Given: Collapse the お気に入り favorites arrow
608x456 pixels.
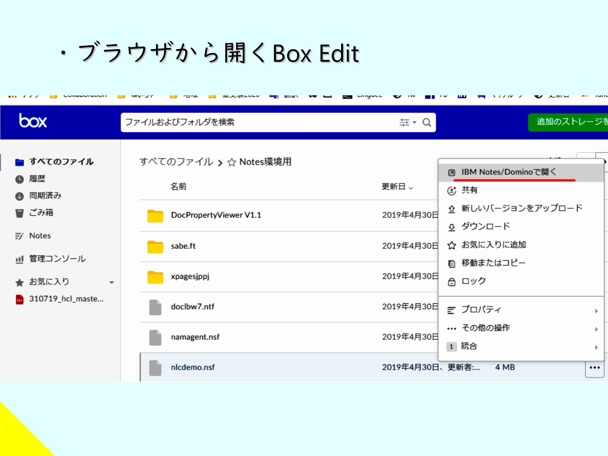Looking at the screenshot, I should point(111,282).
